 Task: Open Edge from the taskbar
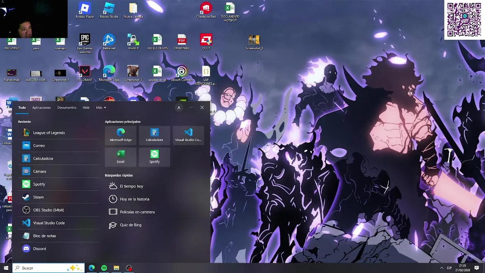pyautogui.click(x=92, y=268)
